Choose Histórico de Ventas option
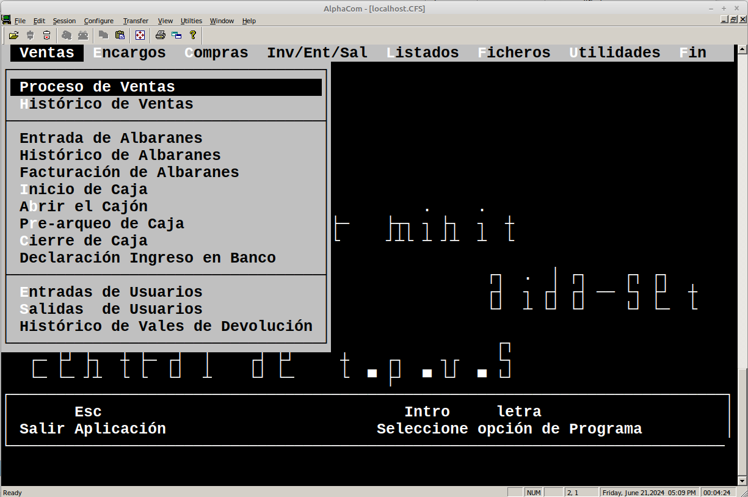 [x=106, y=104]
